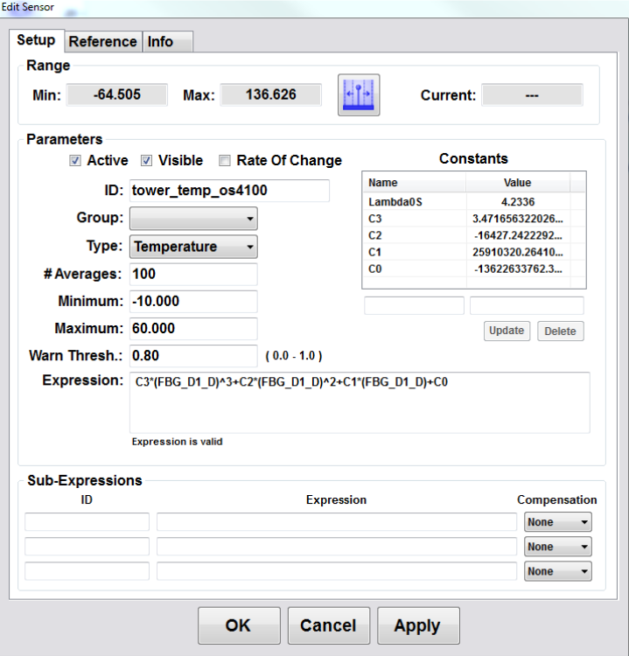Click the Cancel button
This screenshot has height=656, width=629.
point(329,625)
